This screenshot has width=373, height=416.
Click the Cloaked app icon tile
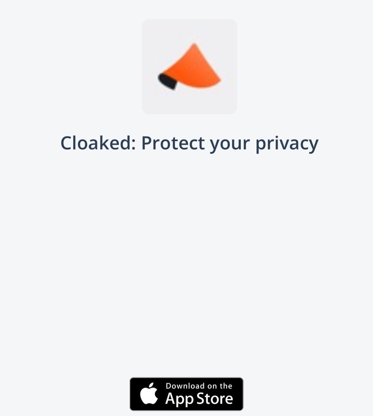click(x=189, y=67)
